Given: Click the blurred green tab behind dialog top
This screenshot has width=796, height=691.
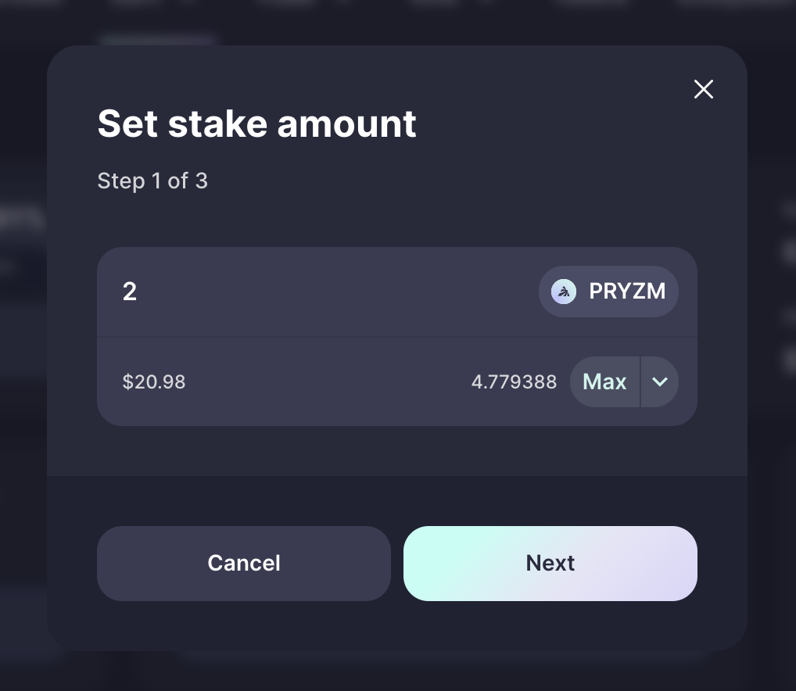Looking at the screenshot, I should (x=157, y=40).
